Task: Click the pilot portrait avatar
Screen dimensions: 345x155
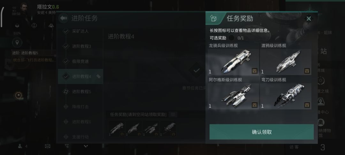Action: (x=24, y=9)
